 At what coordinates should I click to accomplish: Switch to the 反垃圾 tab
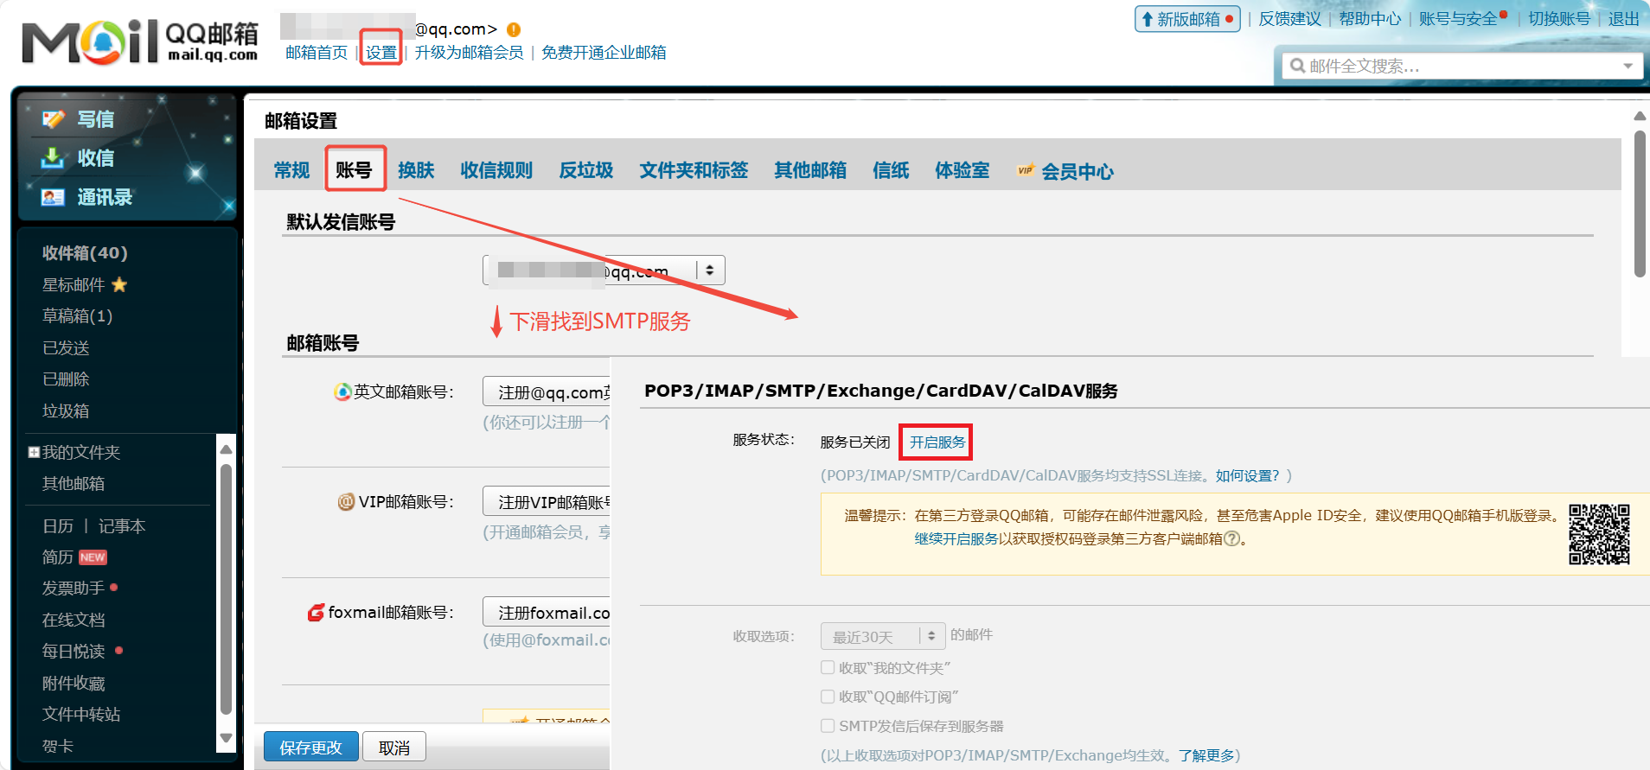click(x=586, y=170)
